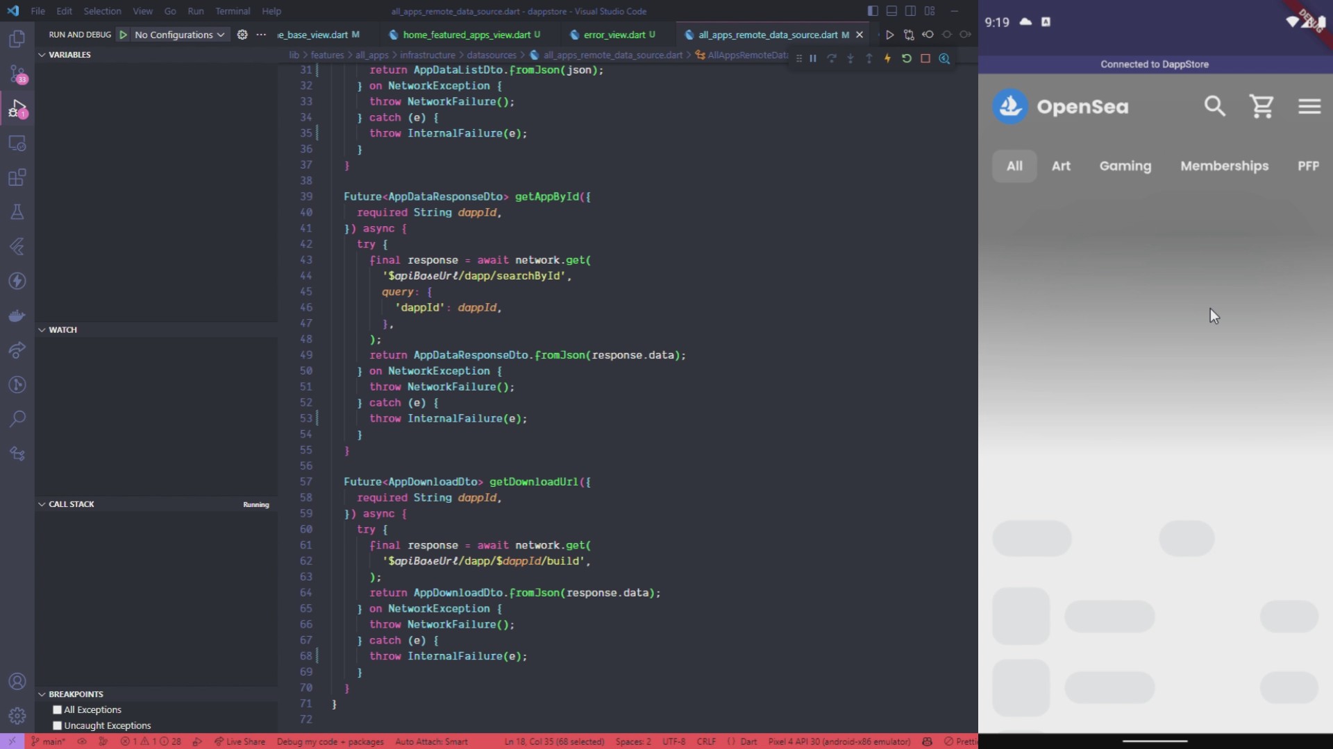
Task: Click the infrastructure breadcrumb segment
Action: pos(428,55)
